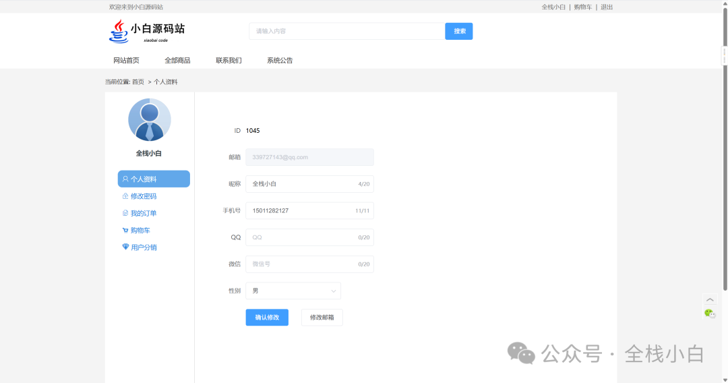Click the ID value 1045
Image resolution: width=728 pixels, height=383 pixels.
253,130
